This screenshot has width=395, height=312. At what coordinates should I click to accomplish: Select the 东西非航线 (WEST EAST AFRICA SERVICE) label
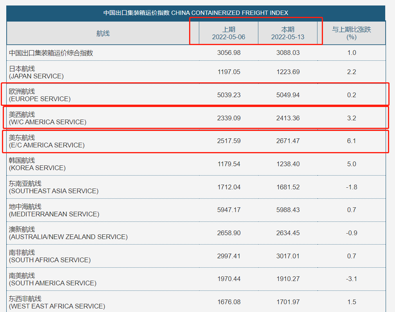(x=57, y=303)
